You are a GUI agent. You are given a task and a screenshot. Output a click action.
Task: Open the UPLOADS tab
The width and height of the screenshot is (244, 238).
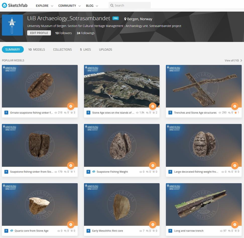click(105, 50)
